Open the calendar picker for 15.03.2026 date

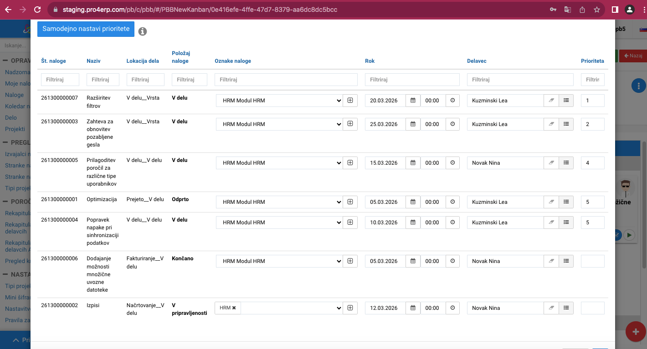pos(413,163)
